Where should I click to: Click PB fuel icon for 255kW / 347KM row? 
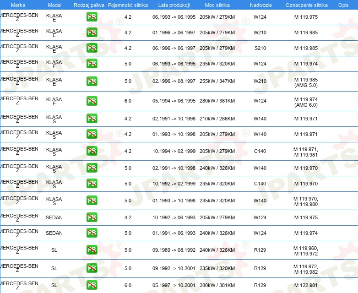click(x=92, y=81)
